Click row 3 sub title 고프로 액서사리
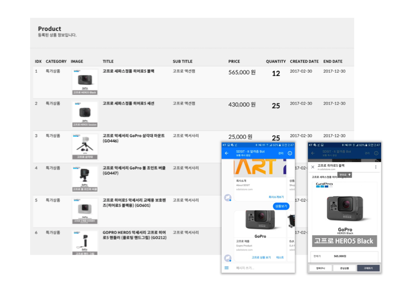This screenshot has height=289, width=400. point(186,135)
